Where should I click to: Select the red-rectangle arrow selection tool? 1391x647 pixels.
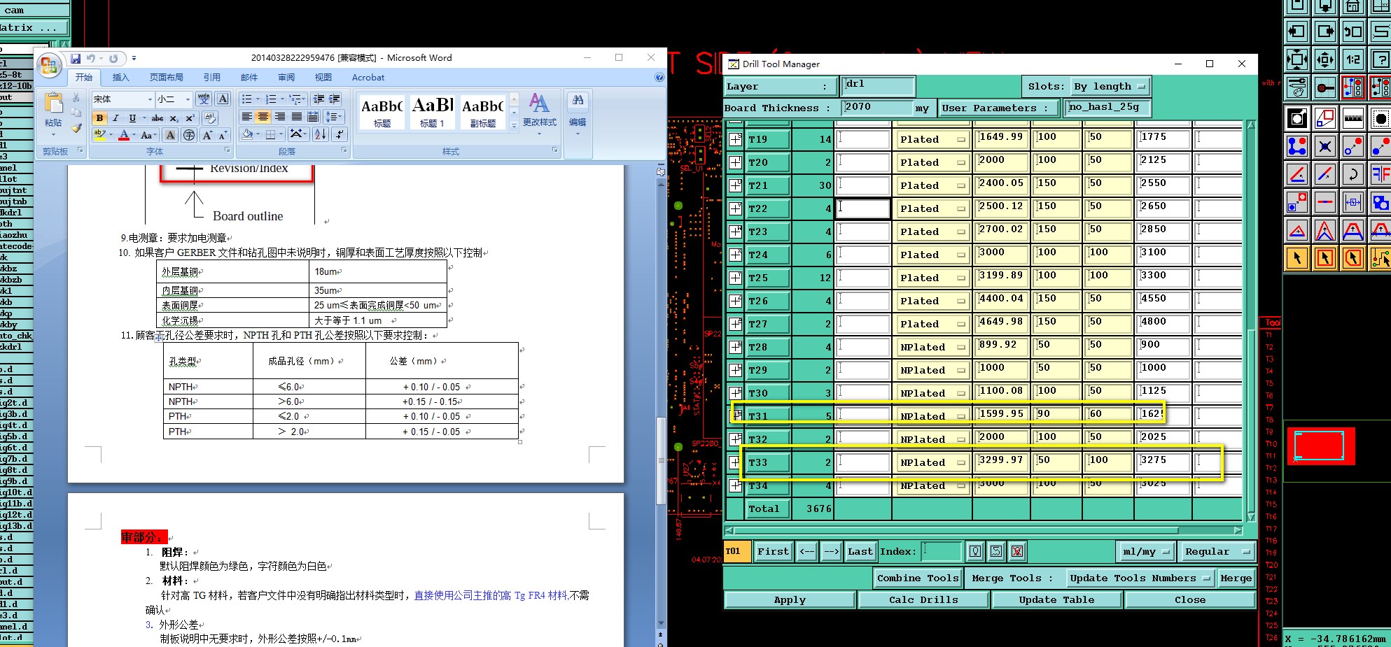[1325, 258]
